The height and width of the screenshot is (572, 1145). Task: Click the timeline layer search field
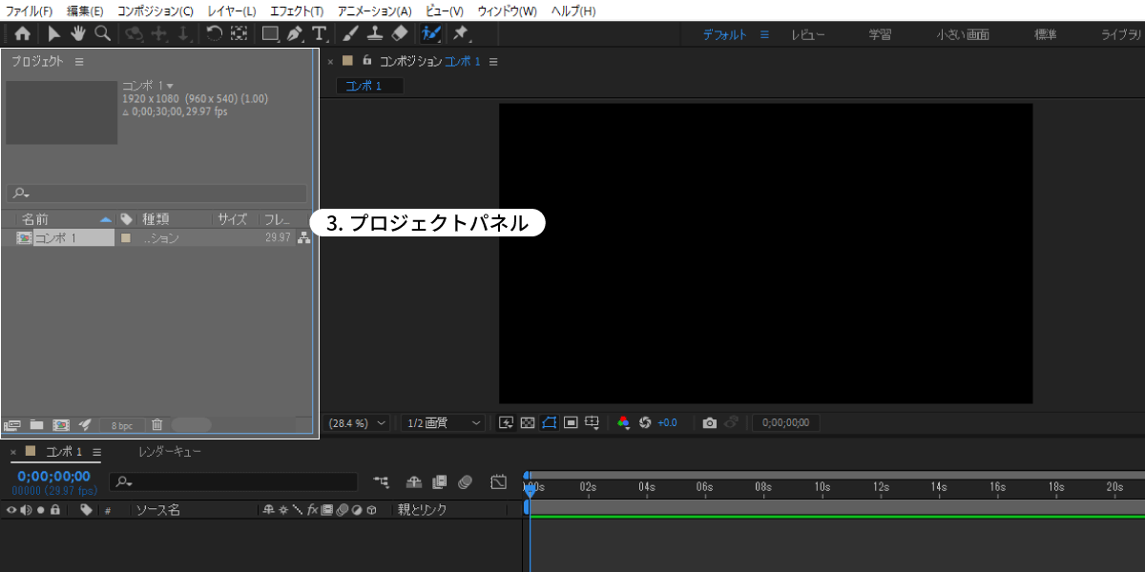233,482
